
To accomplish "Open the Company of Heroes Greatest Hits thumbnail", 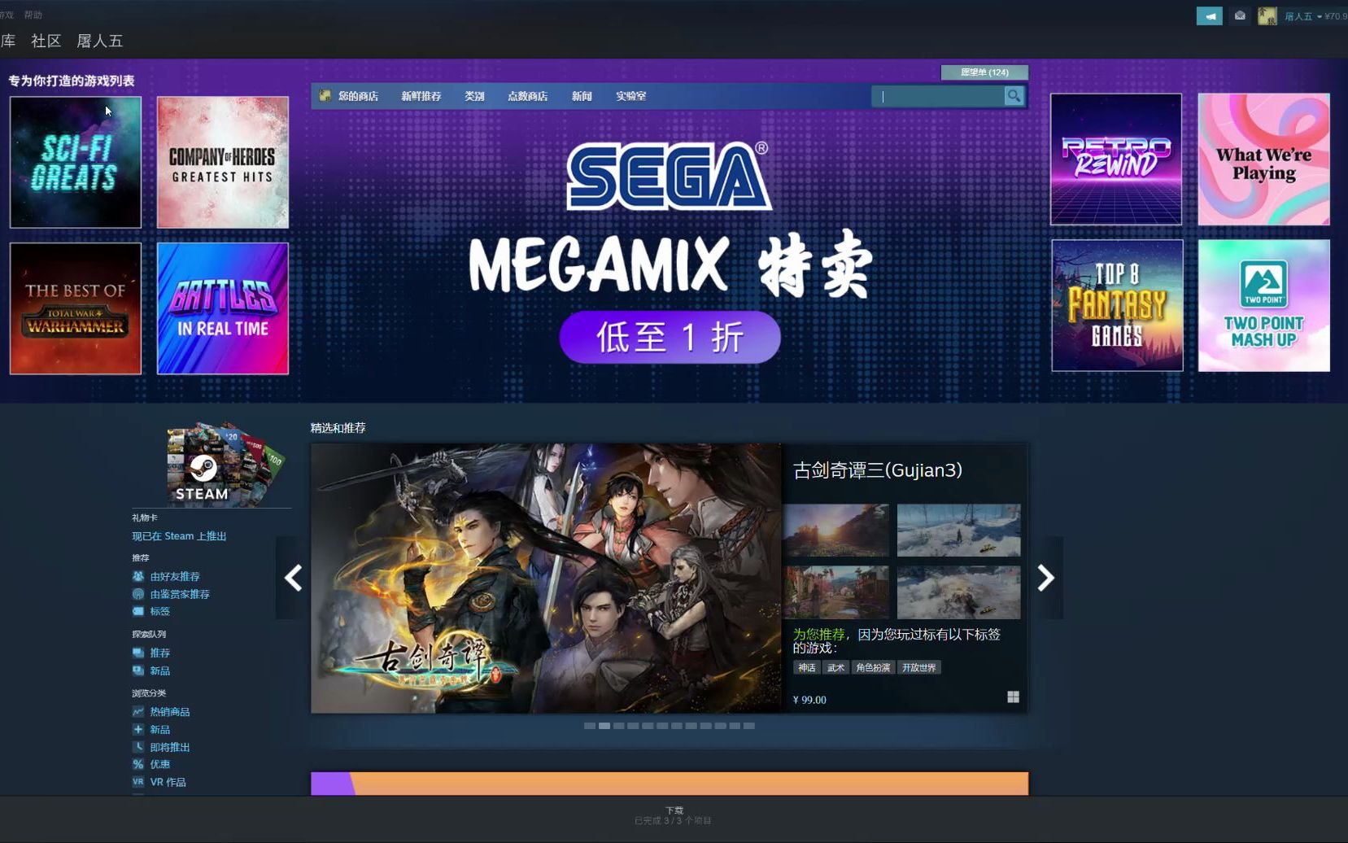I will (x=223, y=162).
